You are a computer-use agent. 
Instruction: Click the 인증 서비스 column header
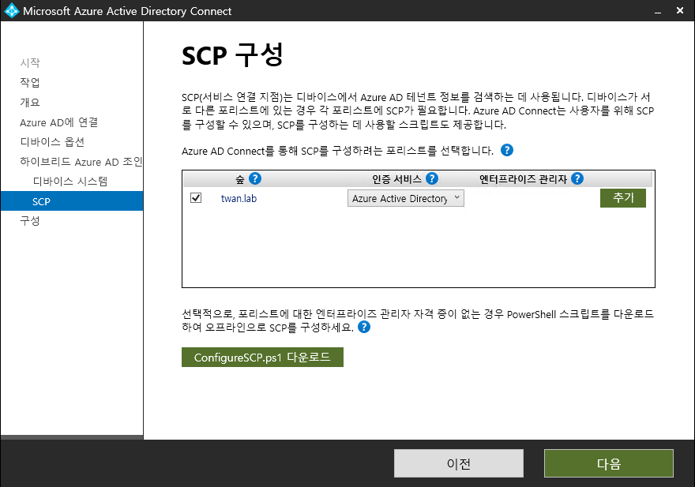coord(396,179)
